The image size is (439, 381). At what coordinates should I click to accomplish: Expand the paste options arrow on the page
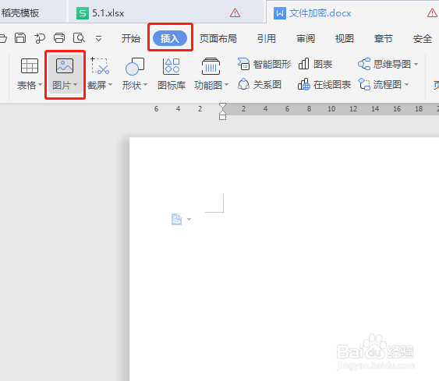click(189, 219)
